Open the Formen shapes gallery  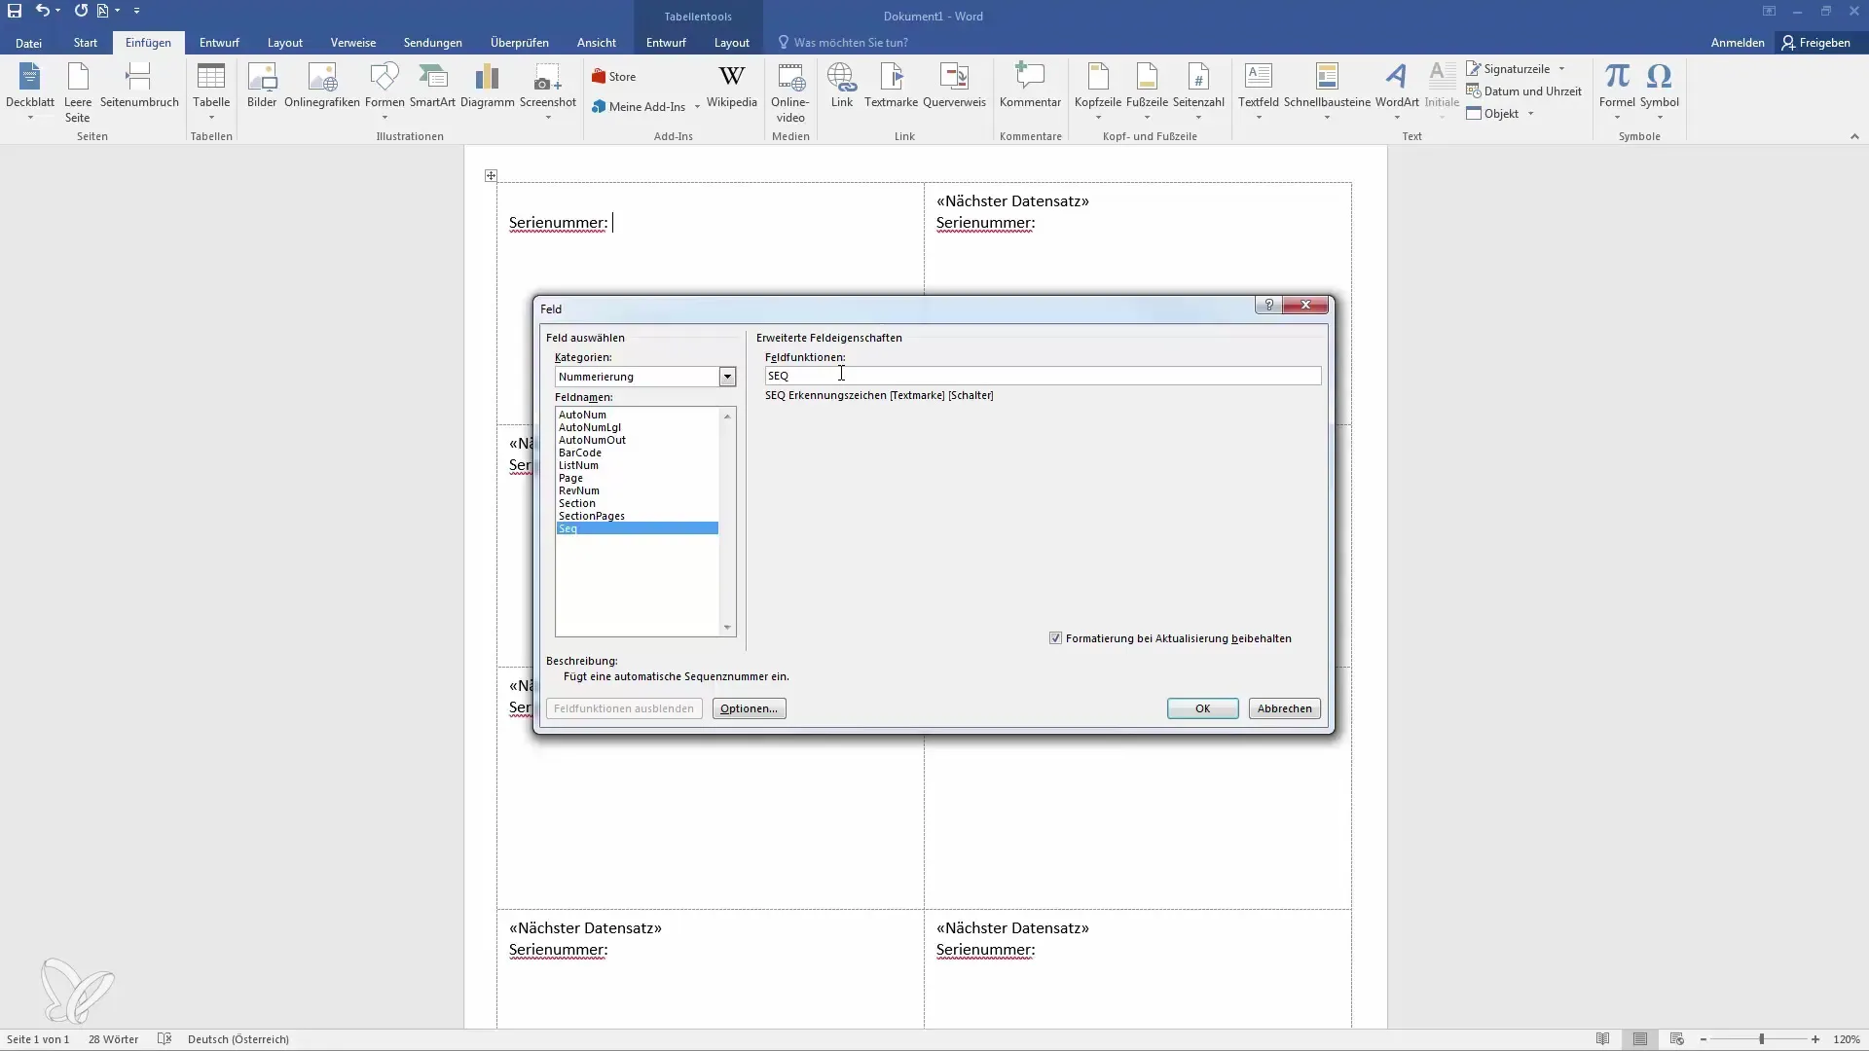(x=385, y=91)
